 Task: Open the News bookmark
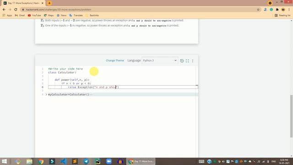coord(62,15)
